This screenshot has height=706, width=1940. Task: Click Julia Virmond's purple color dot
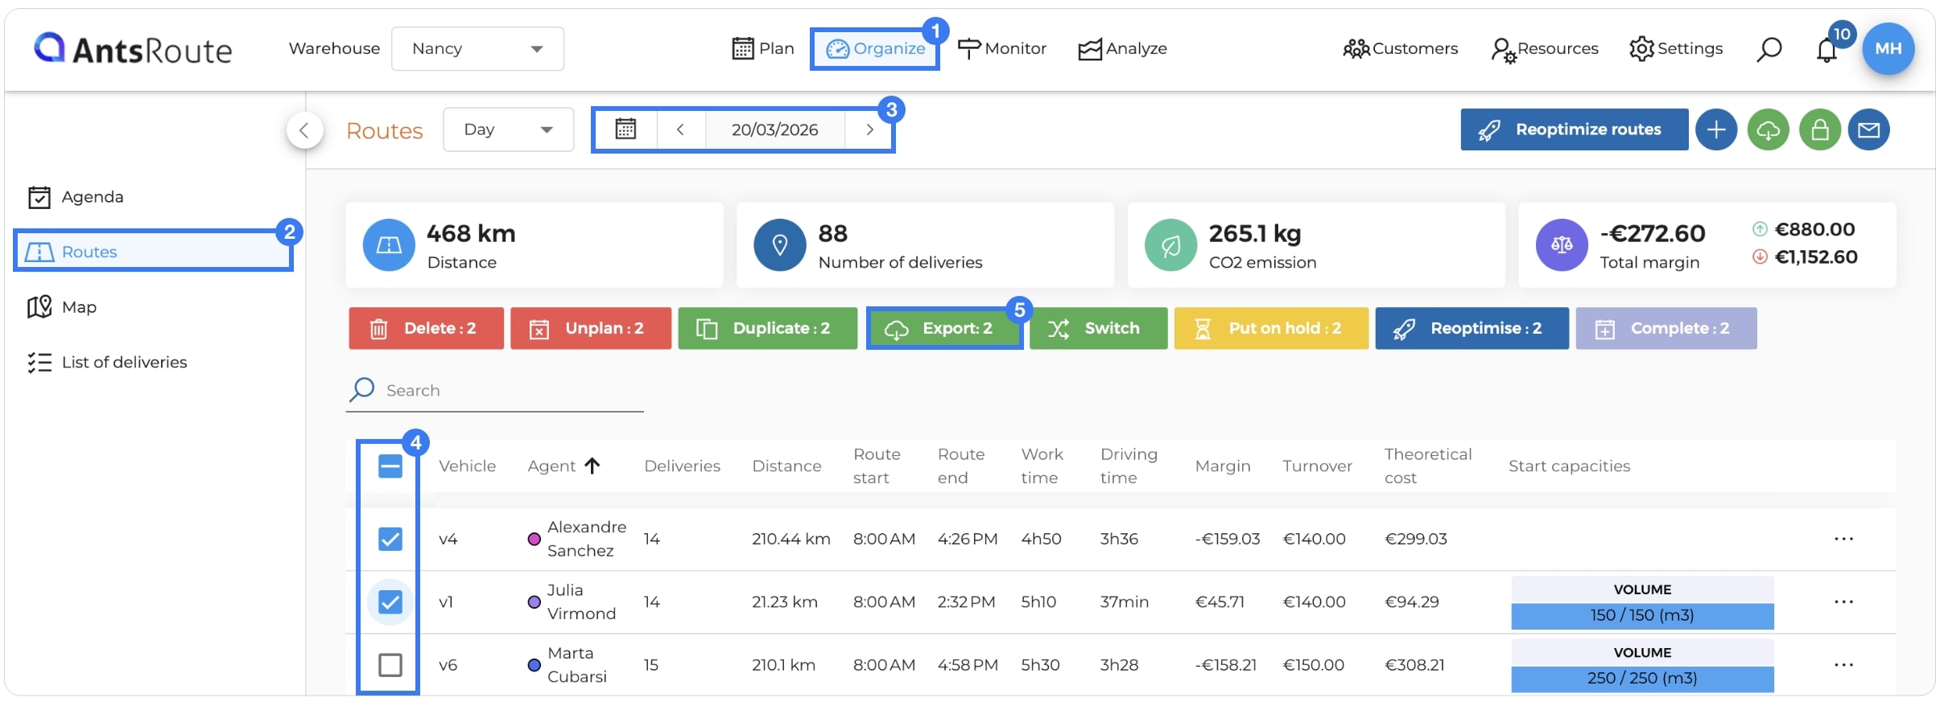point(534,602)
